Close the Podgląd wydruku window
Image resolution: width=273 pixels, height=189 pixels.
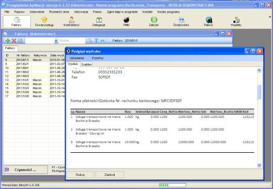pyautogui.click(x=260, y=51)
